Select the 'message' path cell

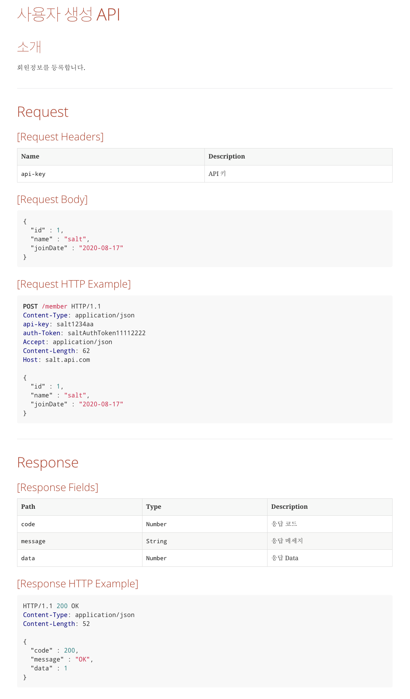point(80,541)
